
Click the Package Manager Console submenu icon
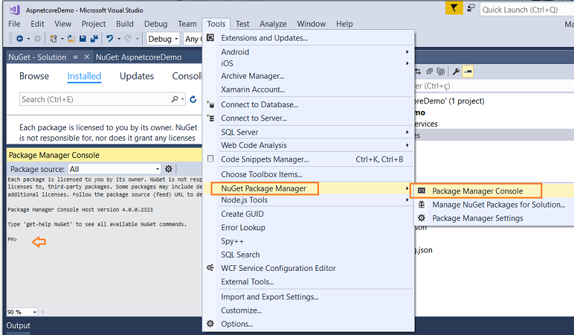click(x=422, y=191)
